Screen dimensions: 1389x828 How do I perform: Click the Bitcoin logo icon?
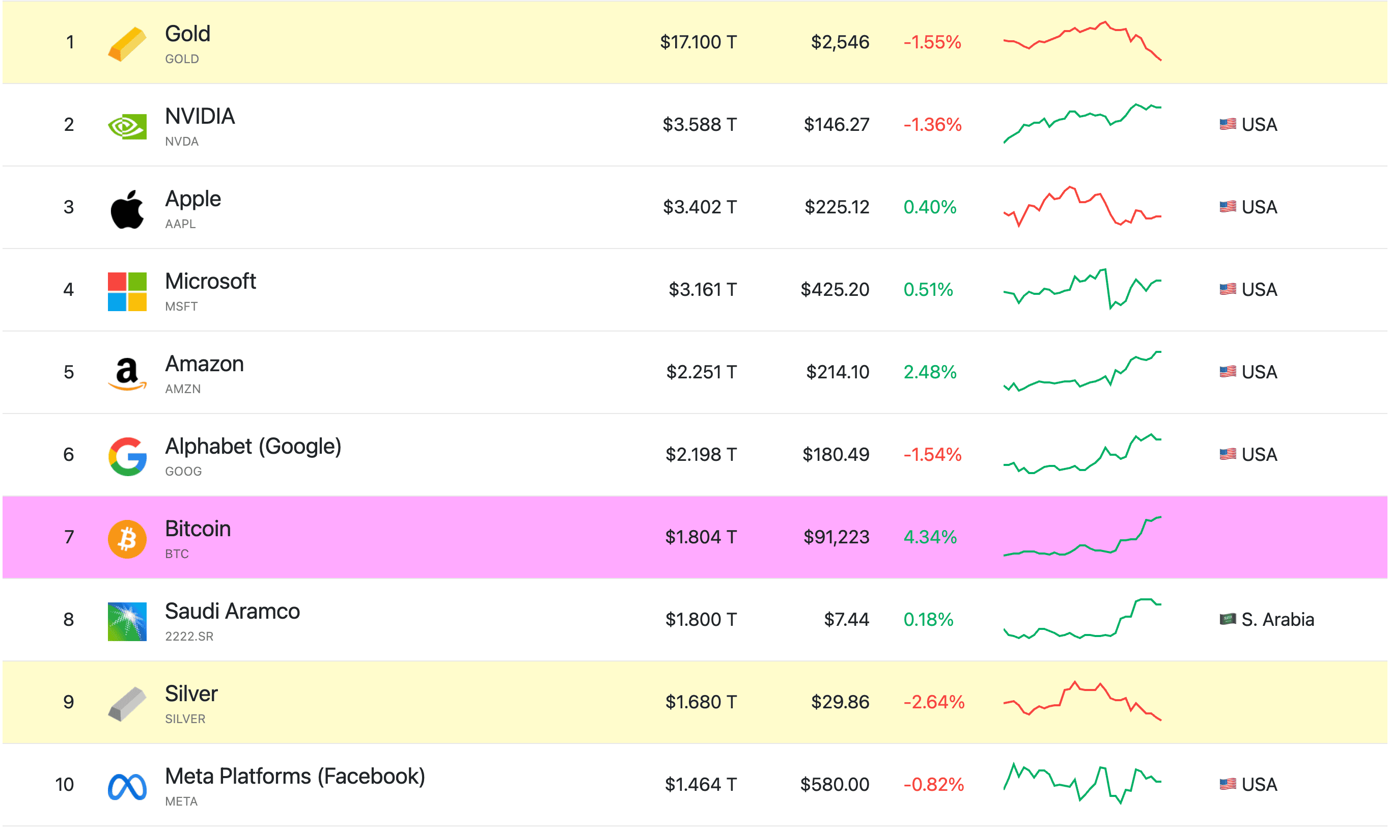coord(127,539)
